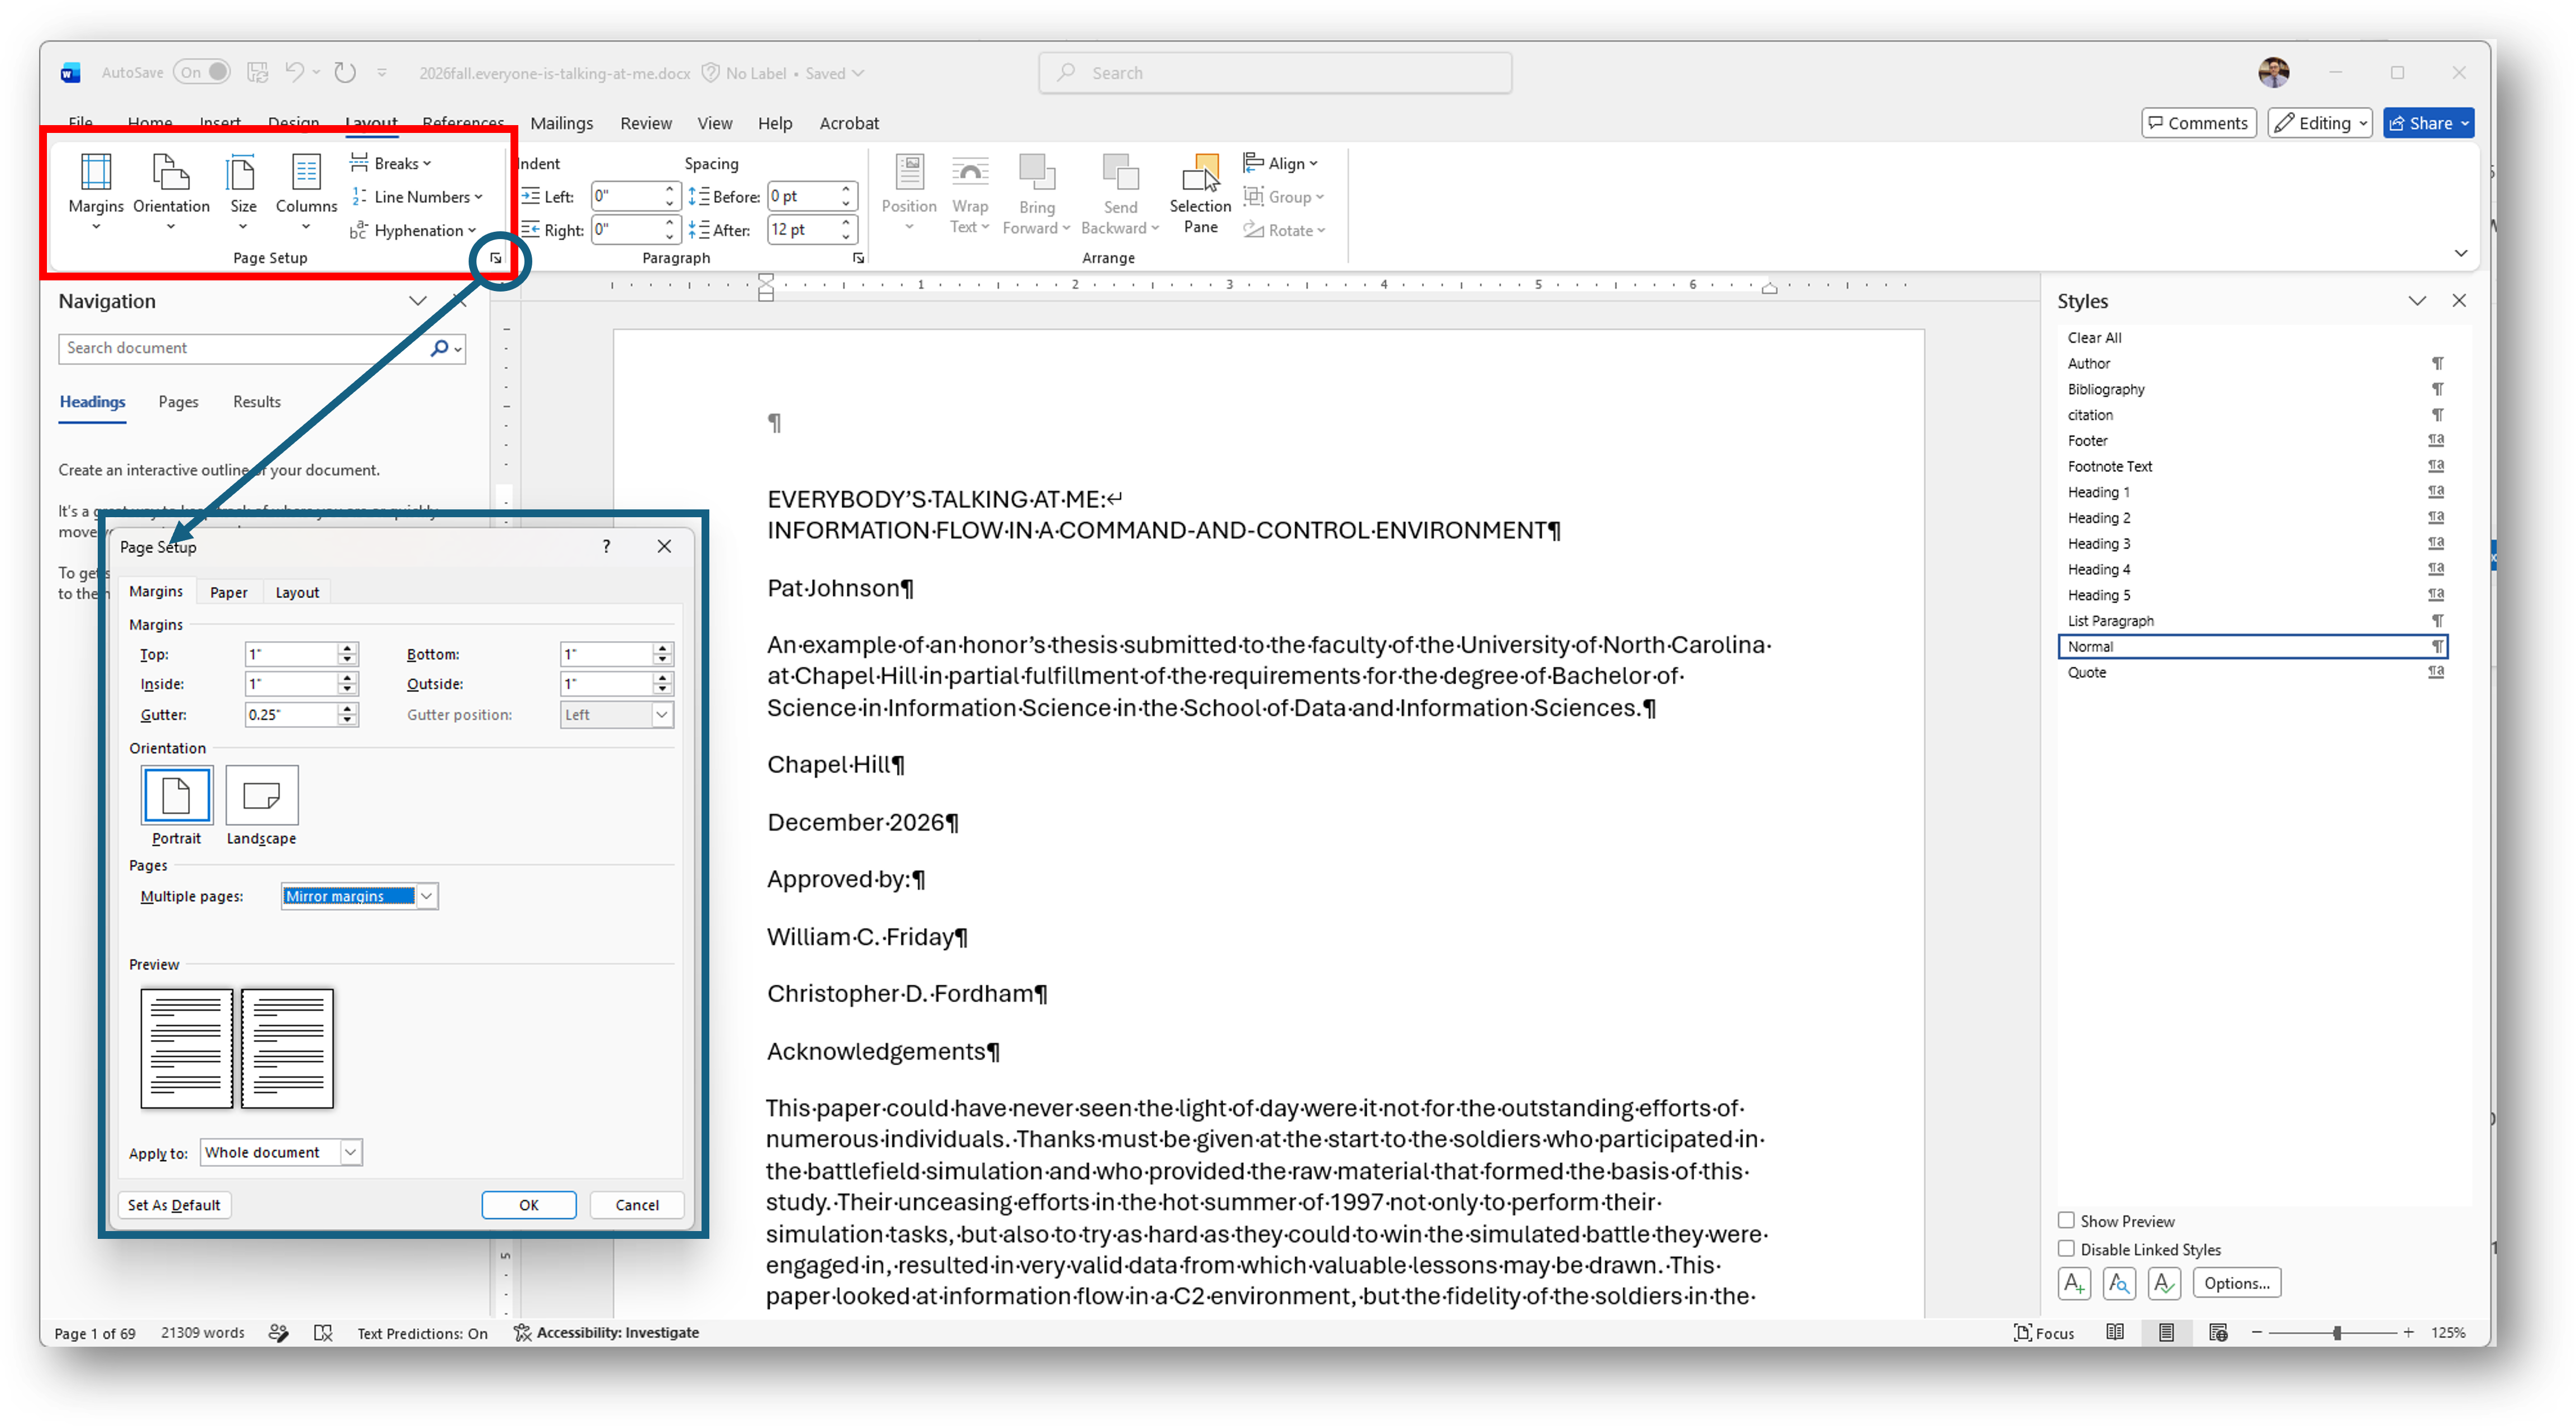Switch to Read Mode view icon
The width and height of the screenshot is (2576, 1426).
point(2115,1333)
